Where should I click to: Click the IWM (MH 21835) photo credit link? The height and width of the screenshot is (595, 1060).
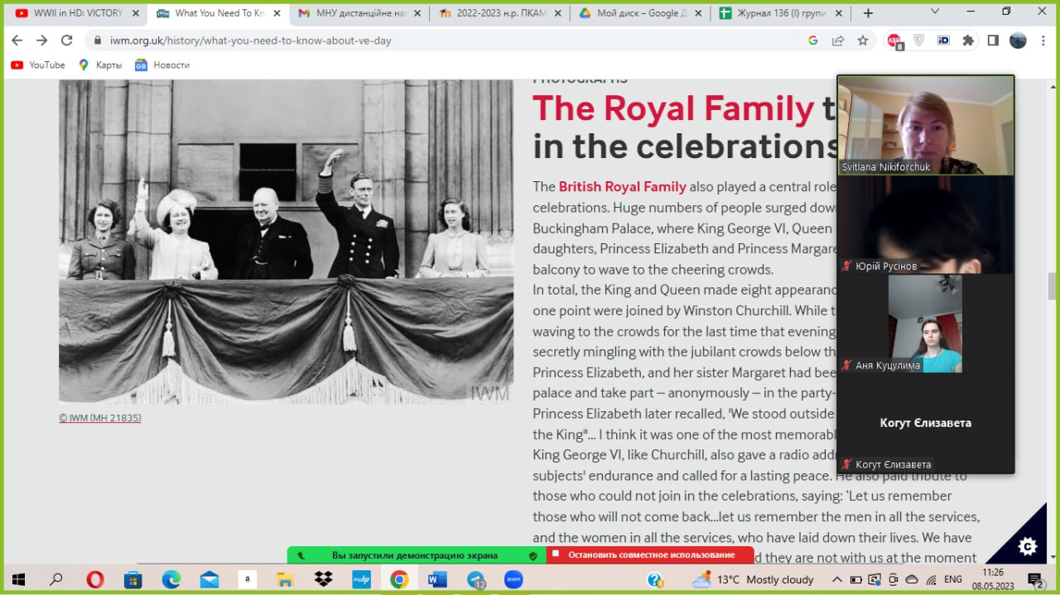[x=100, y=418]
